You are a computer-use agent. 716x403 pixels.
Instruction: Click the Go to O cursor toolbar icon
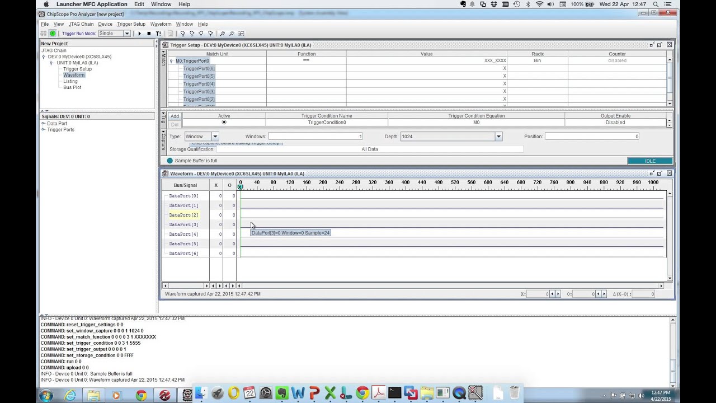click(x=192, y=34)
